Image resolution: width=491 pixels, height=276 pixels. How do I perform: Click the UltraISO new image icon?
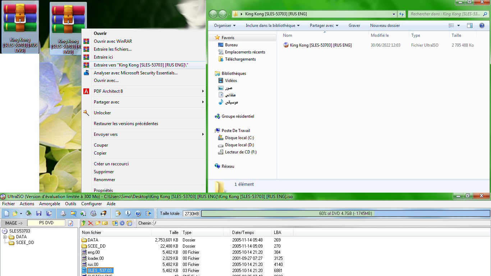tap(7, 213)
